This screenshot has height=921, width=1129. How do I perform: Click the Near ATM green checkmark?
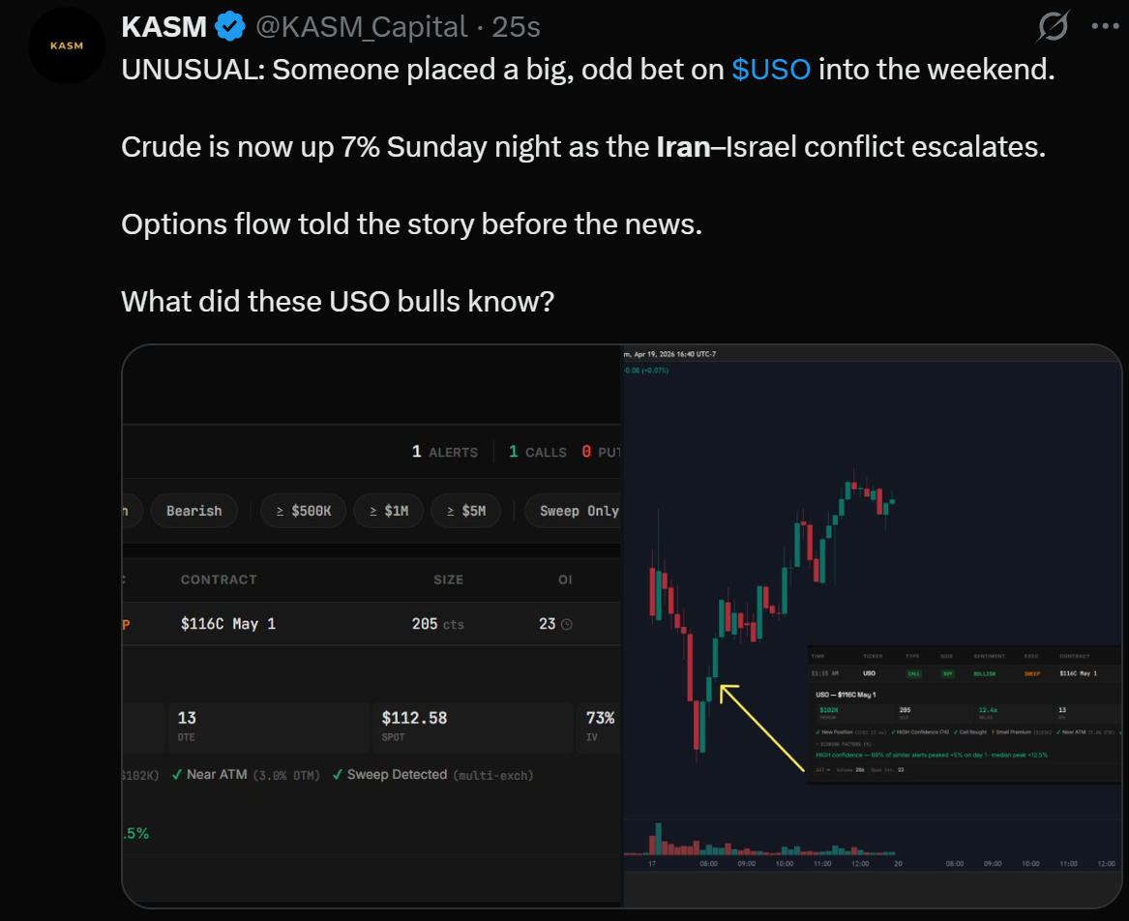pos(177,775)
